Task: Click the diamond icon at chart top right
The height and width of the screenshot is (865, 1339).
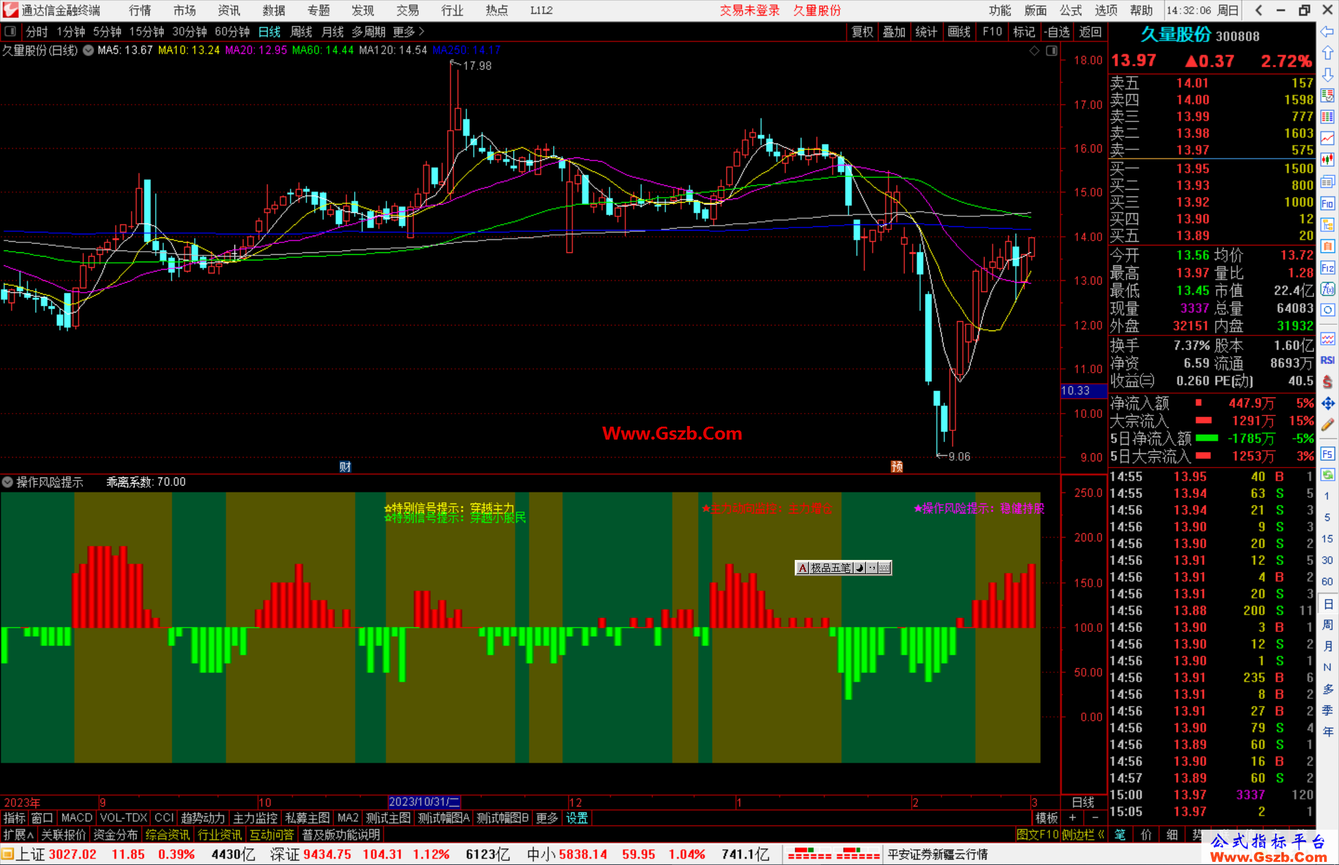Action: [x=1034, y=51]
